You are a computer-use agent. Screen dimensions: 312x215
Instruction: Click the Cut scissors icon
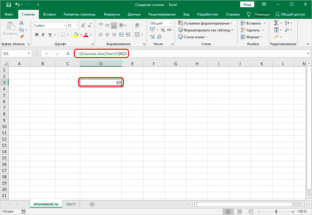tap(22, 23)
